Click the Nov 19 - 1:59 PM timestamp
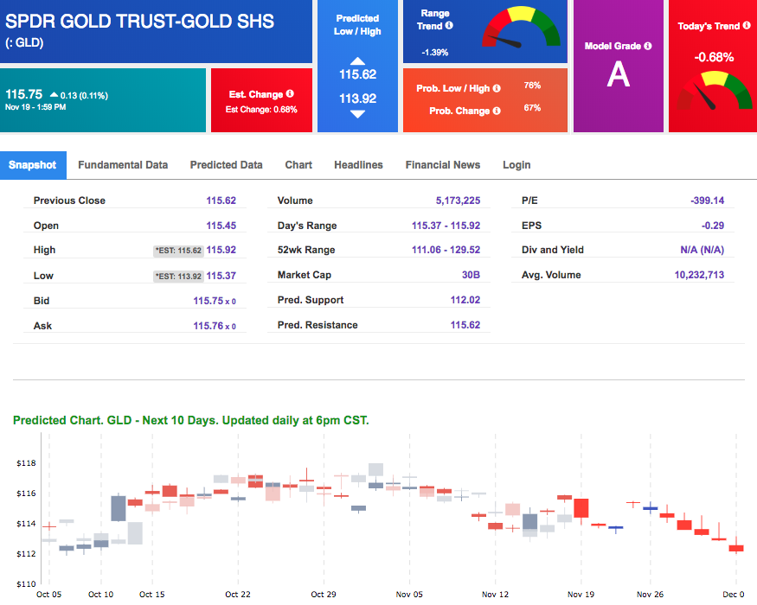Screen dimensions: 757x605 click(35, 107)
